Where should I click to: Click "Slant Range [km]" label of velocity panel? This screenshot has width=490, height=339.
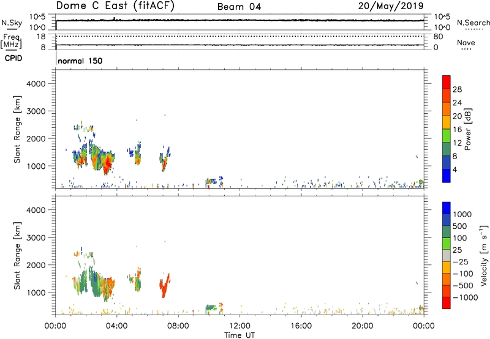pos(17,256)
